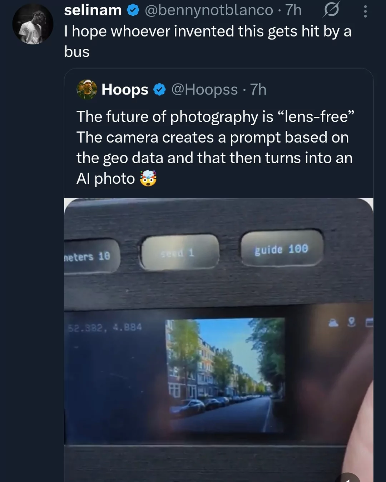This screenshot has width=386, height=482.
Task: Open the @Hoopss handle link
Action: click(x=204, y=90)
